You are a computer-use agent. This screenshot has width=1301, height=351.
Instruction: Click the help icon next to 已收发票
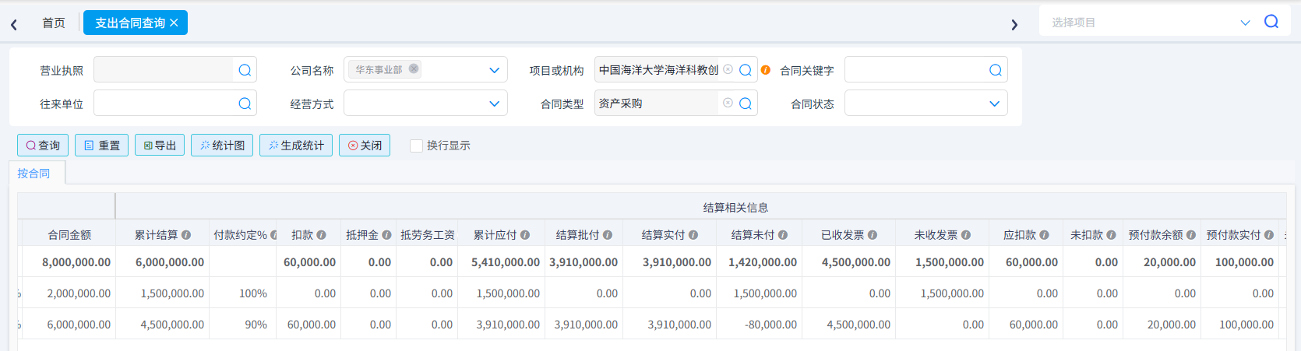873,235
